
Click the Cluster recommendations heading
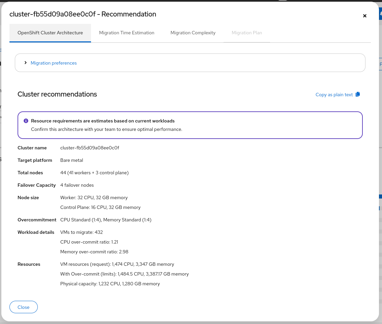tap(57, 94)
